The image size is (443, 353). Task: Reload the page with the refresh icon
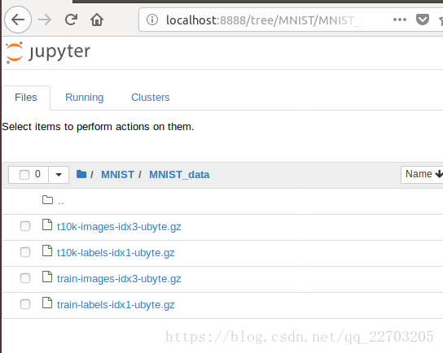[71, 20]
